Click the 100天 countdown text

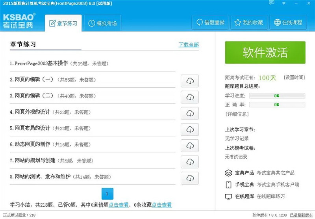267,78
